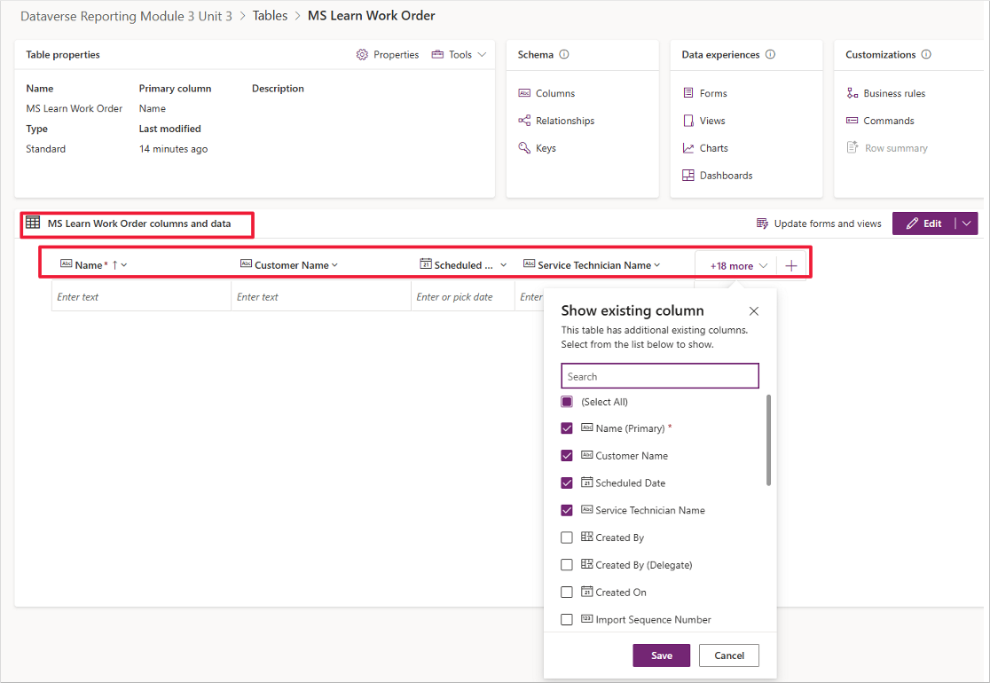This screenshot has height=683, width=990.
Task: Navigate to Tables via the breadcrumb
Action: pos(270,15)
